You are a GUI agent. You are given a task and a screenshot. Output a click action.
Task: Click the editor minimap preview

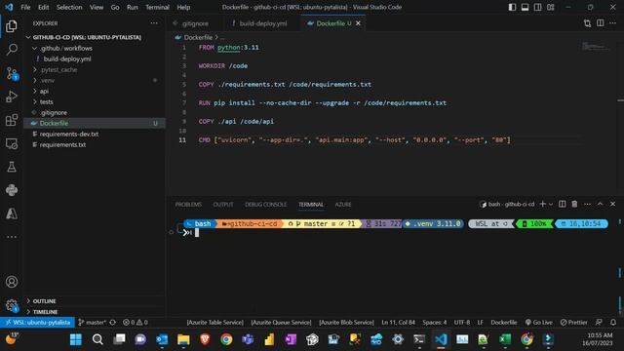[x=596, y=47]
